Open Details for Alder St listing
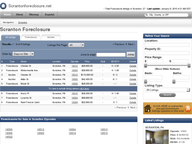 tap(133, 79)
